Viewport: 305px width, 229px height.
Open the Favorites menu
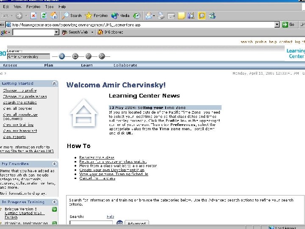(x=33, y=7)
